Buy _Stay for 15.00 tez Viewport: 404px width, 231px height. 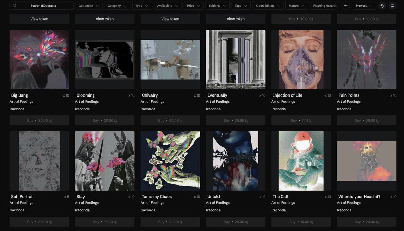point(105,222)
